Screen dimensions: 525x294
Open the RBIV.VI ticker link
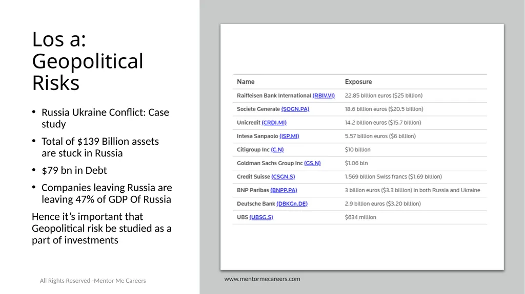pos(324,96)
